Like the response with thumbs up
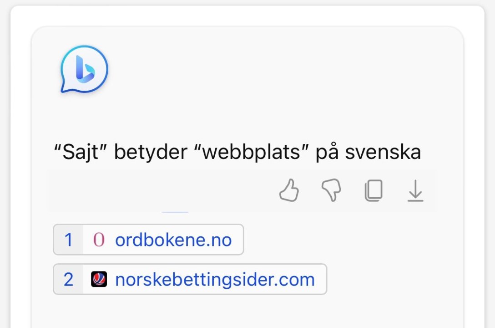 [x=289, y=190]
